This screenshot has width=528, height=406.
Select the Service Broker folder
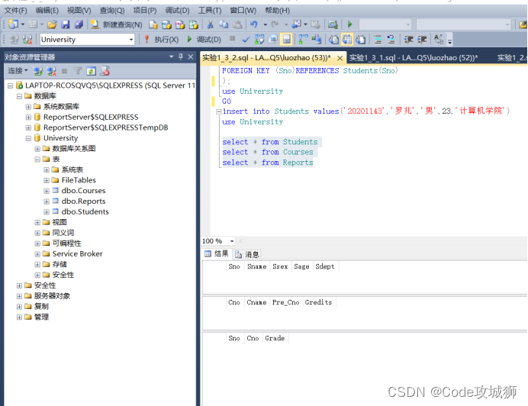(78, 253)
